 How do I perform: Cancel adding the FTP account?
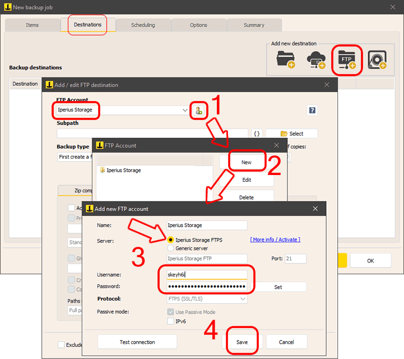pyautogui.click(x=286, y=342)
